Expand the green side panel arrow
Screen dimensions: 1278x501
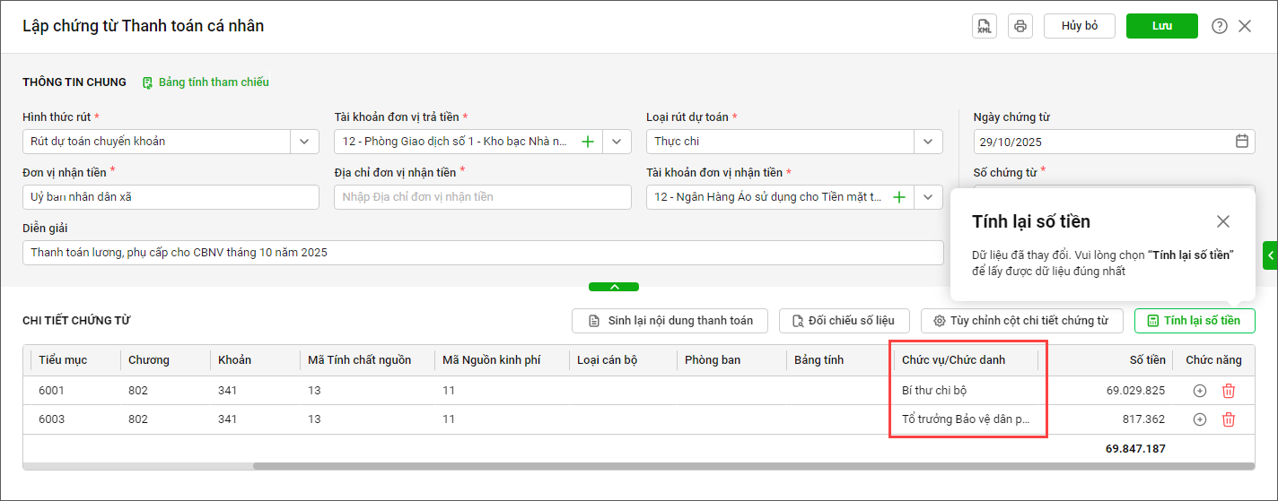click(1271, 255)
